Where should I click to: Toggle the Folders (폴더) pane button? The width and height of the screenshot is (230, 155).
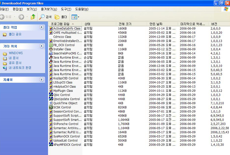(x=61, y=17)
